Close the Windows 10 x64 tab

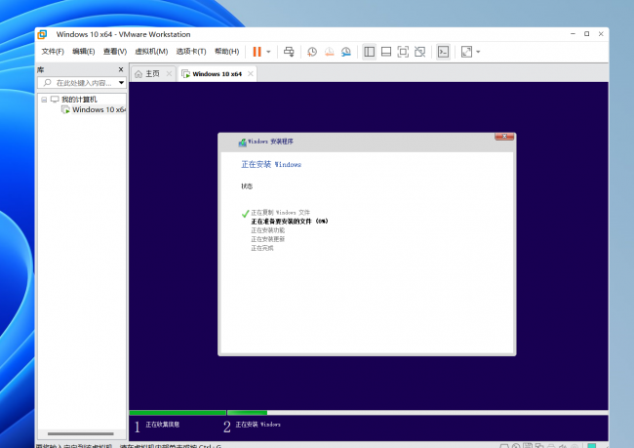tap(251, 73)
